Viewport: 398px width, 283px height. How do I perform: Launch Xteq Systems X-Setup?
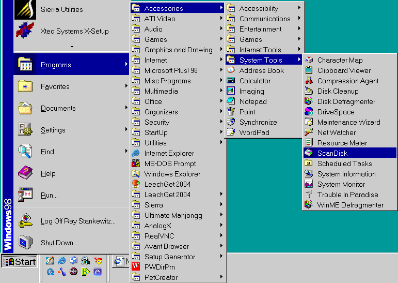coord(72,31)
